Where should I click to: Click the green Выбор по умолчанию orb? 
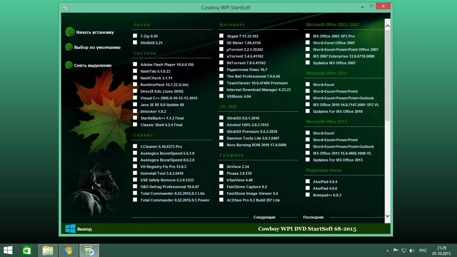69,47
